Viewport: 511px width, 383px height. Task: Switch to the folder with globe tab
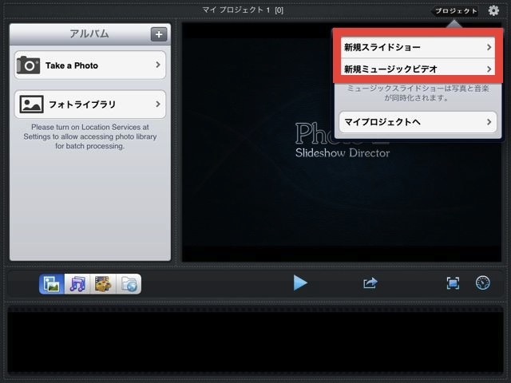[129, 284]
